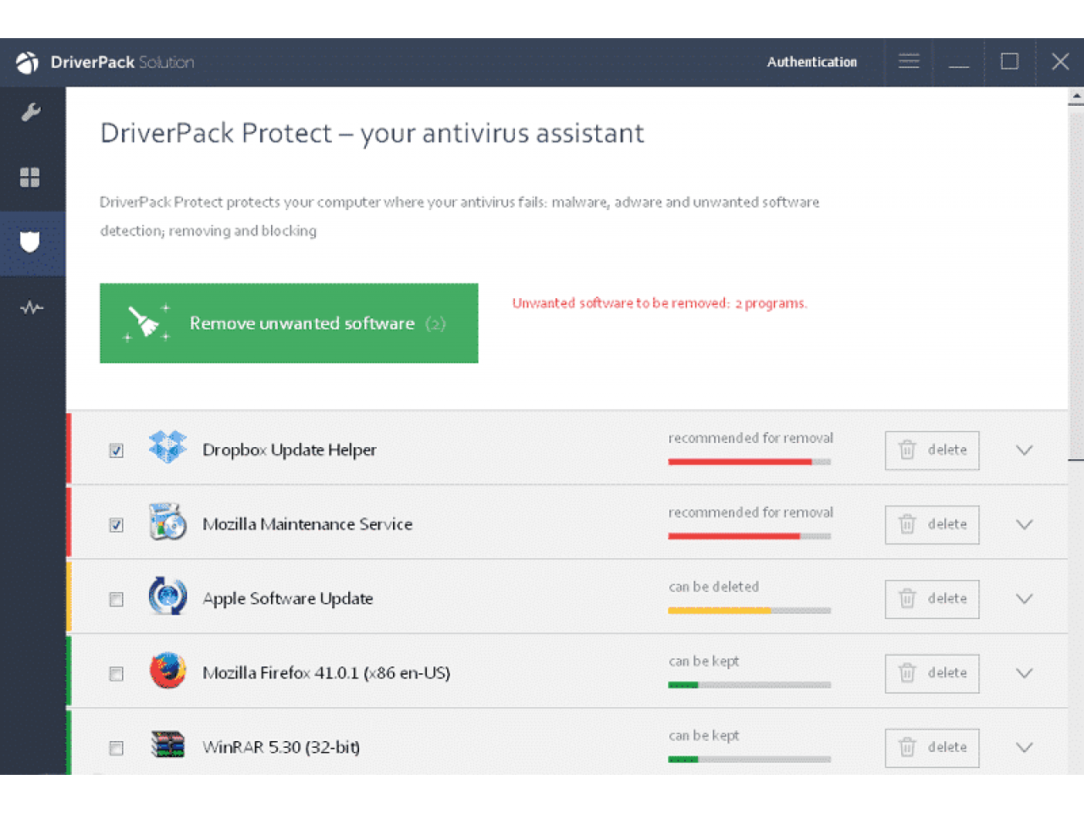
Task: Expand details for Dropbox Update Helper
Action: (1024, 451)
